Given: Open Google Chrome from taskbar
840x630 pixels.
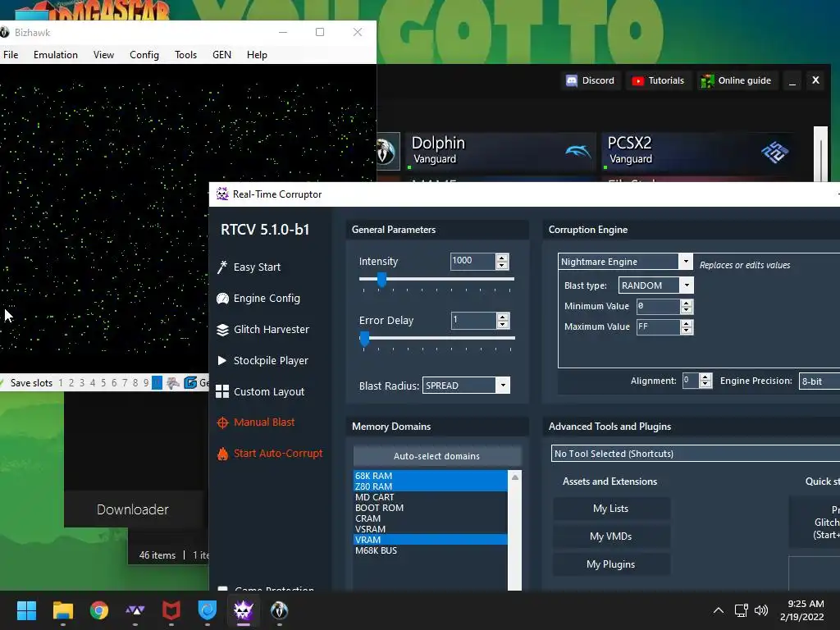Looking at the screenshot, I should [x=99, y=610].
